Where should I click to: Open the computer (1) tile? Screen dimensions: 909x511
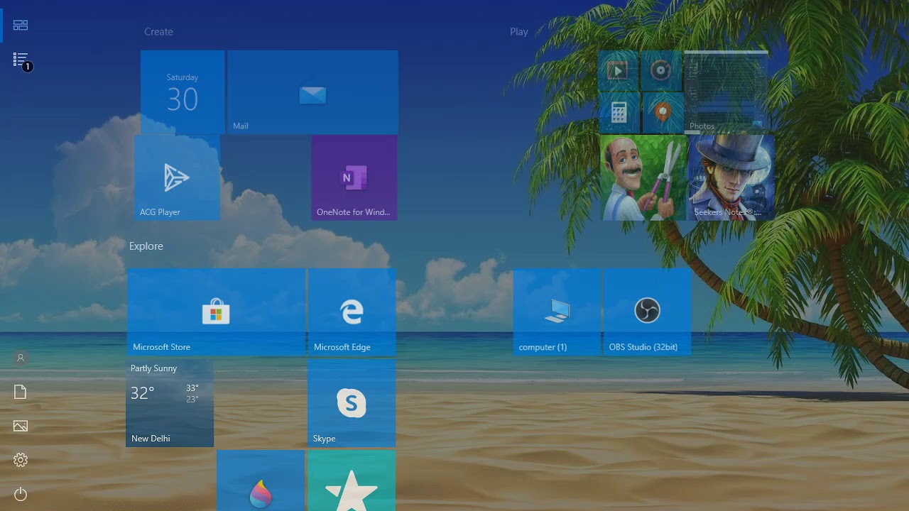click(557, 312)
